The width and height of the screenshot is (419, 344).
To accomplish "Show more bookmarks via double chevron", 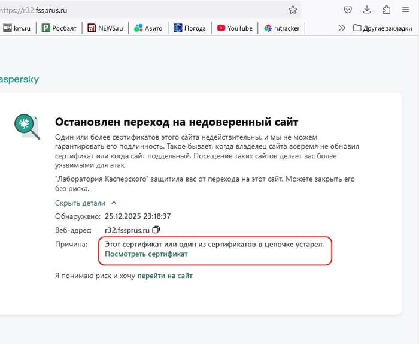I will (x=342, y=28).
